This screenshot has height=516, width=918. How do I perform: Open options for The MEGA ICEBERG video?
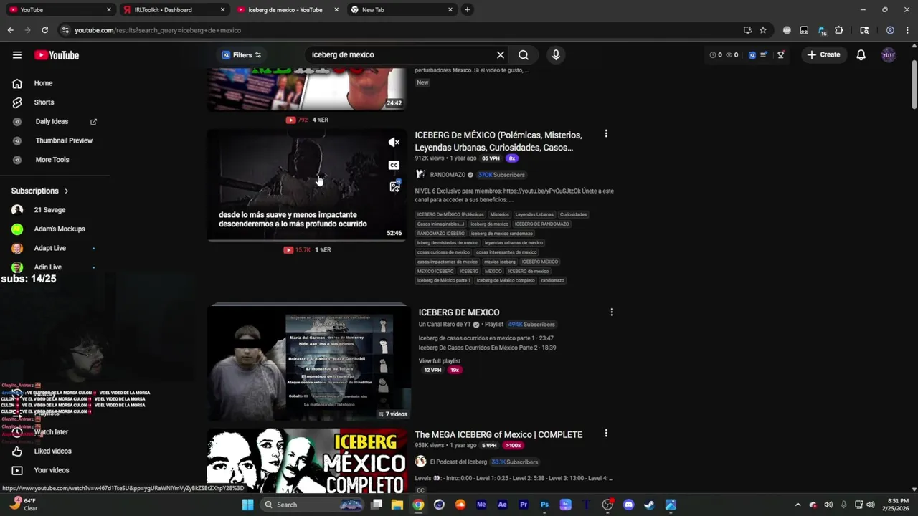(606, 434)
